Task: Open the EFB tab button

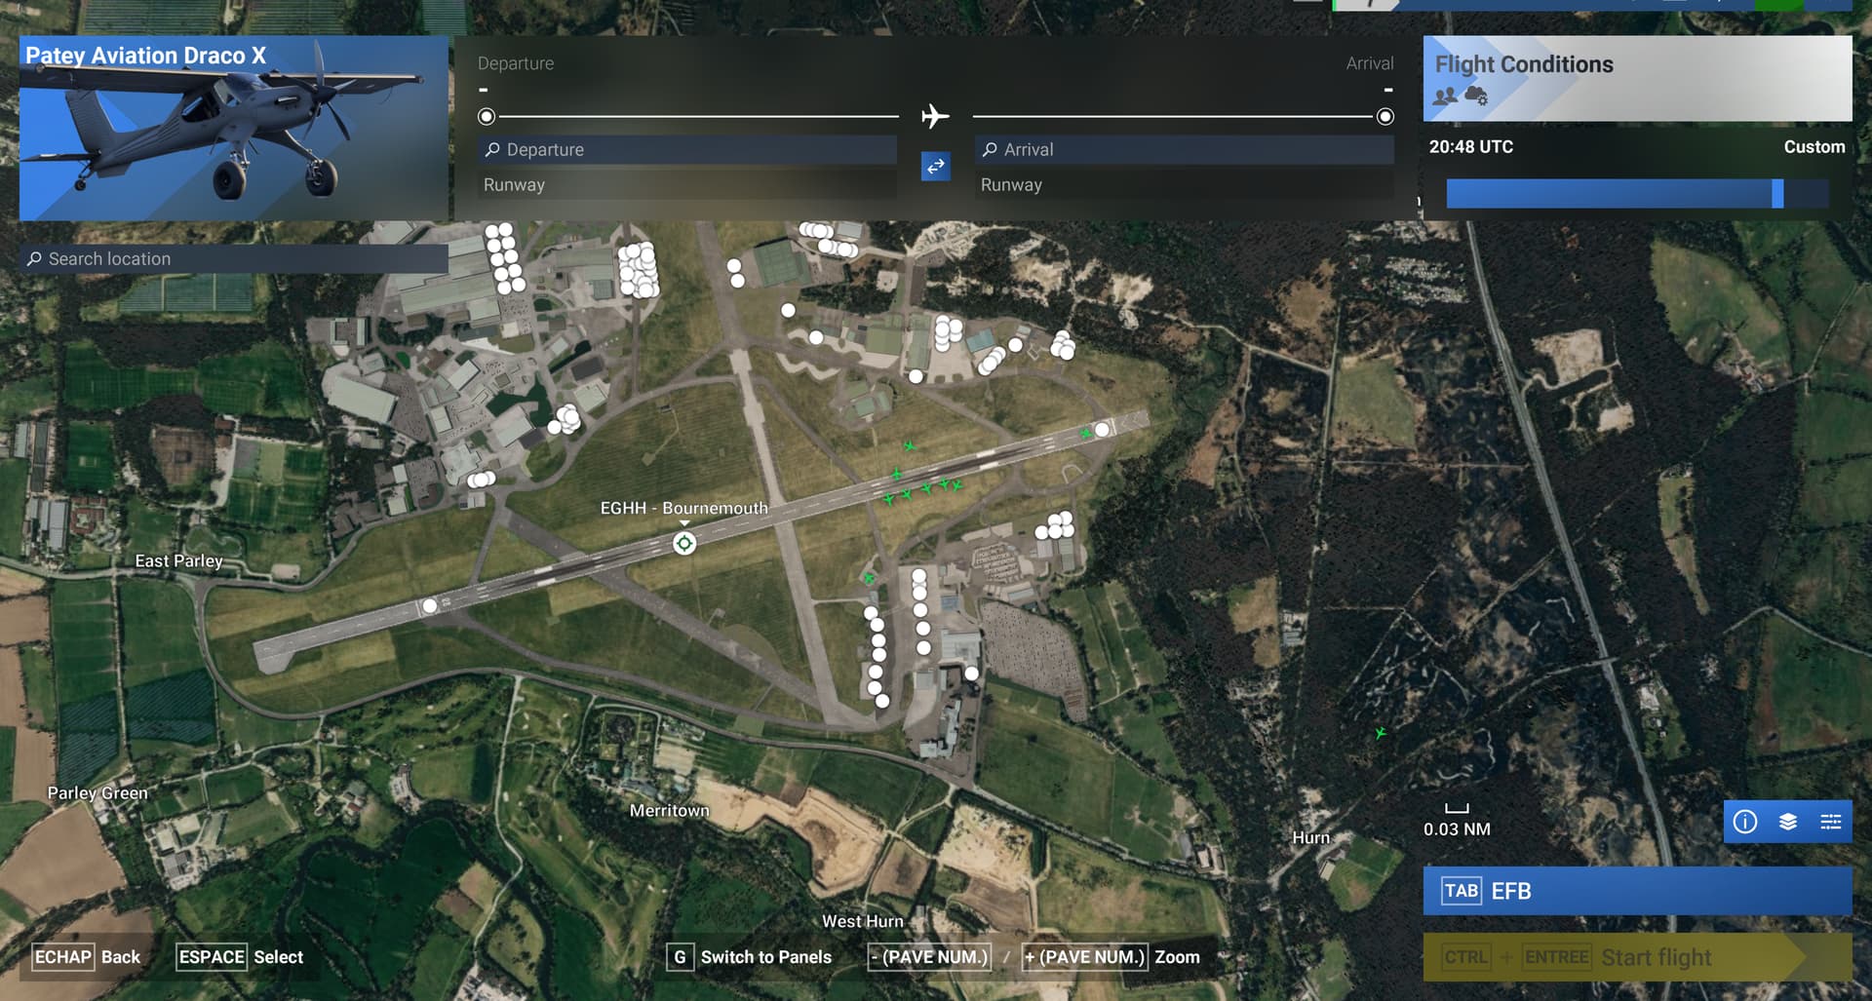Action: point(1637,891)
